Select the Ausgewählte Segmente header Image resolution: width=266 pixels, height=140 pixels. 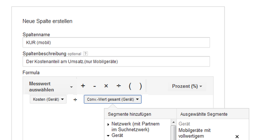[204, 114]
